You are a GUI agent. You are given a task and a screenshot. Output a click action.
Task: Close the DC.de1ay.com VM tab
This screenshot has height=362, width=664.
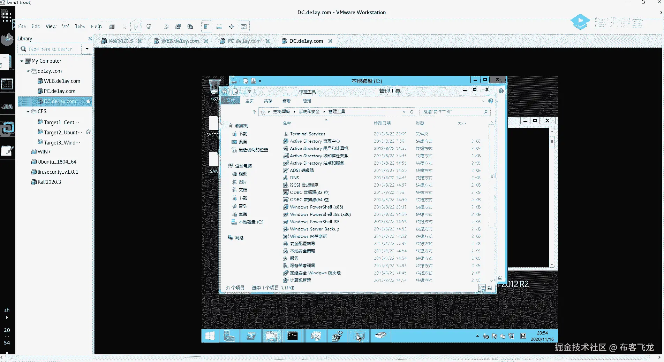(330, 41)
